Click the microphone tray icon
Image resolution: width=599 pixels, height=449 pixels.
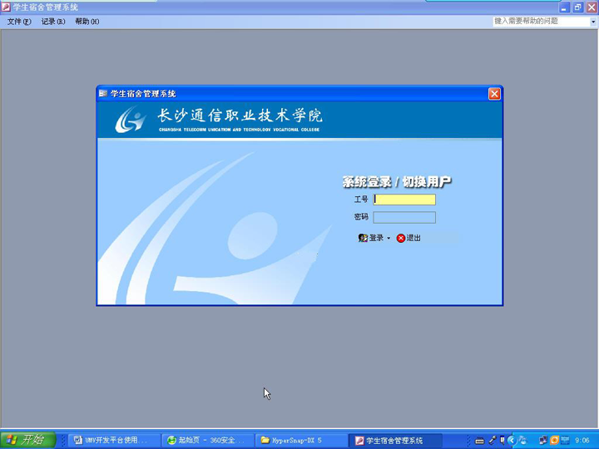click(x=493, y=440)
